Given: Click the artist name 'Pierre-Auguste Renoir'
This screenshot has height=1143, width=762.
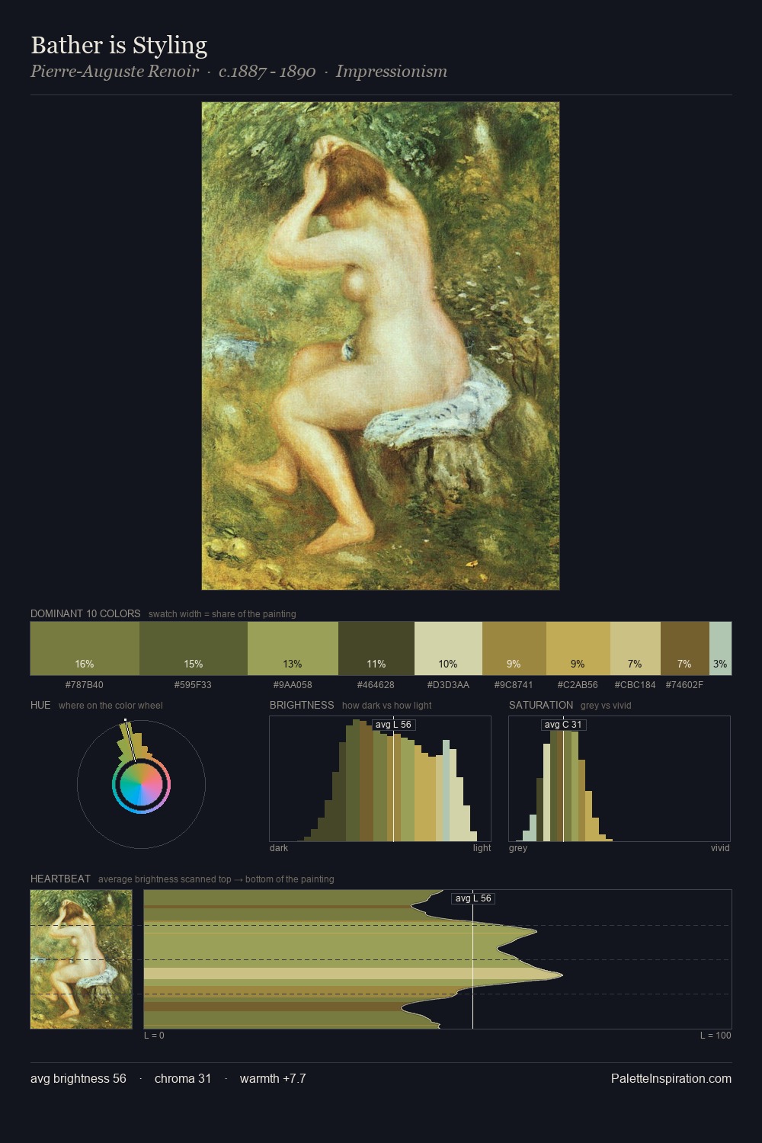Looking at the screenshot, I should click(x=114, y=72).
